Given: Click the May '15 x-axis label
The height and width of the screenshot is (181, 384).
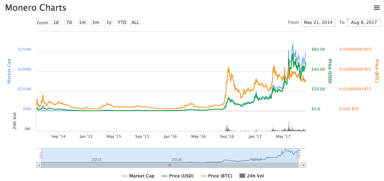Looking at the screenshot, I should click(x=115, y=136).
